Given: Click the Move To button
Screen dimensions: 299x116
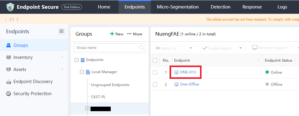Looking at the screenshot, I should [166, 48].
